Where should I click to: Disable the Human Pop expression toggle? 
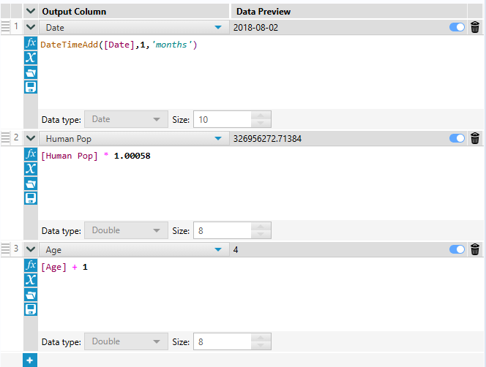tap(457, 138)
